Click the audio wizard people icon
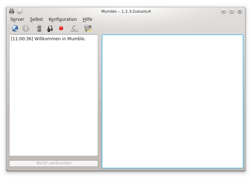Screen dimensions: 252x178 88,28
